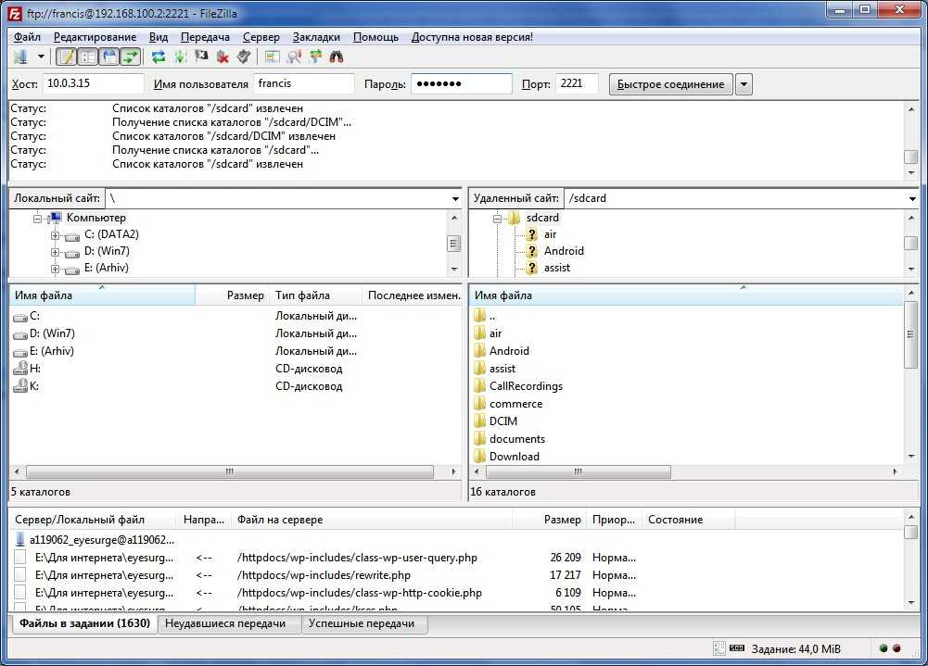Click the Пароль field

(x=462, y=83)
